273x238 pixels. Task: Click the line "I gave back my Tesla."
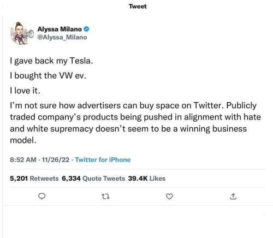pos(51,61)
